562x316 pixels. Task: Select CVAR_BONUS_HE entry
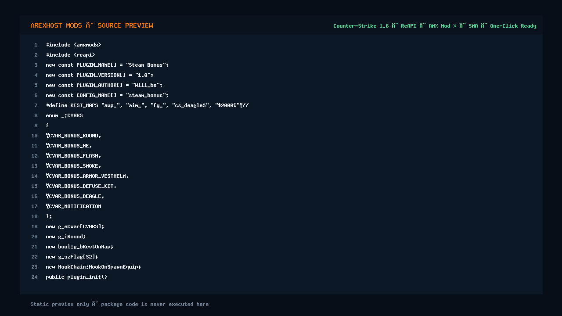coord(69,146)
